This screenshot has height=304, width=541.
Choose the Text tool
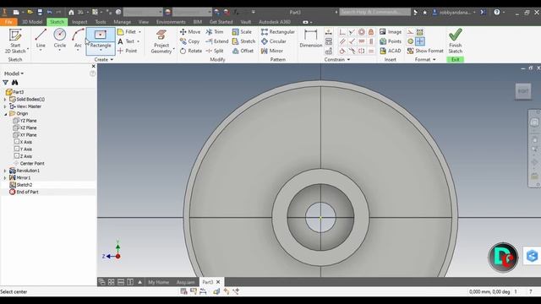tap(126, 41)
